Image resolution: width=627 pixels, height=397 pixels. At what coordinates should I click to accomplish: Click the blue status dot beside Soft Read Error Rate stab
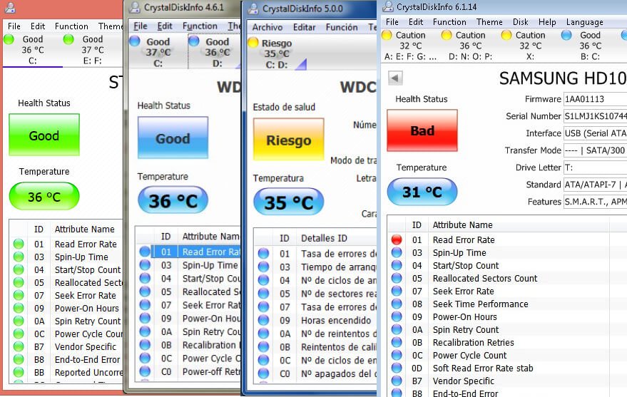click(x=397, y=368)
